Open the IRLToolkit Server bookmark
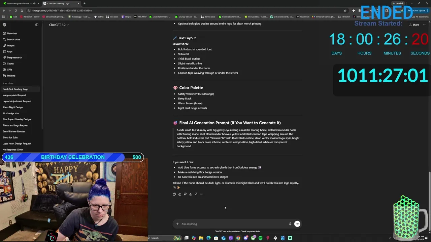Viewport: 431px width, 242px height. [x=30, y=16]
